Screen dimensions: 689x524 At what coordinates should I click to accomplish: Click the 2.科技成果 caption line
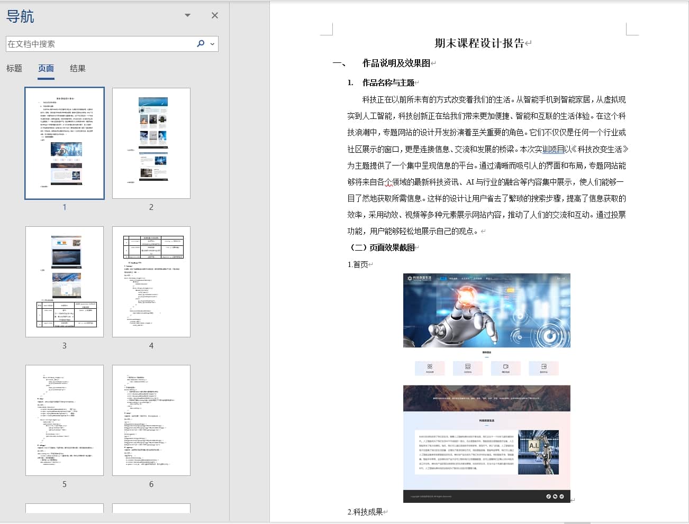click(365, 512)
